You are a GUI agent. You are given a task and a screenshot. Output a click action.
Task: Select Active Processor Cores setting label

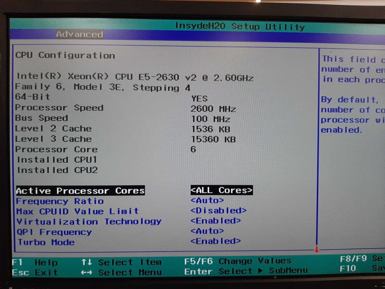coord(80,190)
